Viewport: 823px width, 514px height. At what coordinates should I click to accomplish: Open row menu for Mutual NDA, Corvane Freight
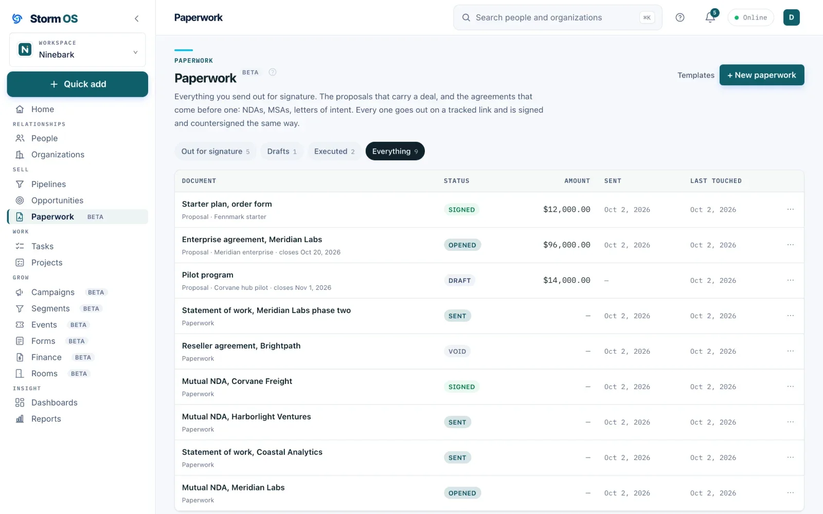click(x=790, y=387)
